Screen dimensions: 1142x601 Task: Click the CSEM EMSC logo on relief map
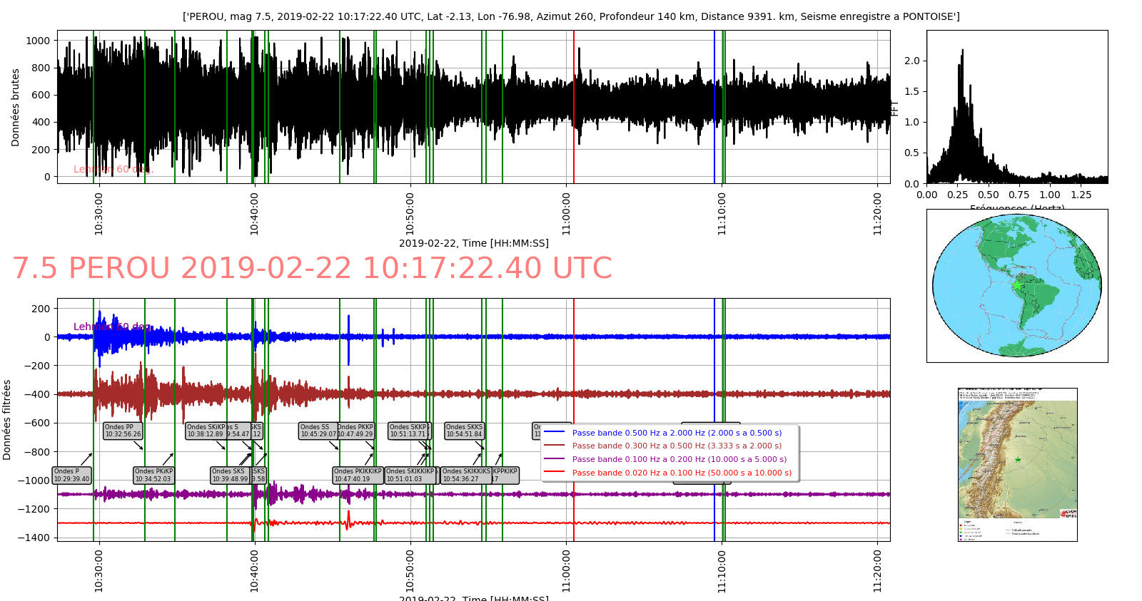1068,513
